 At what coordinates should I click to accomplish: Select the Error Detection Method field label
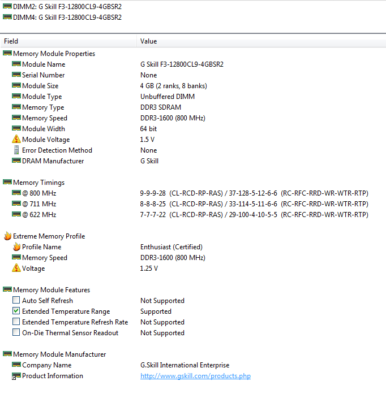pos(57,150)
